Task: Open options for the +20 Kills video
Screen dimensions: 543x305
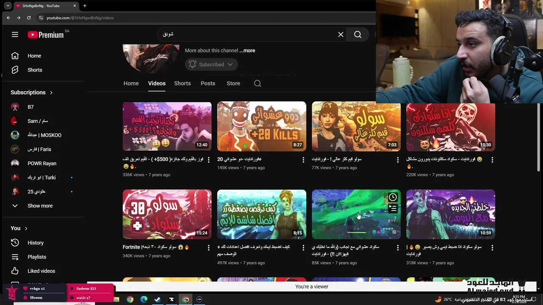Action: [x=303, y=160]
